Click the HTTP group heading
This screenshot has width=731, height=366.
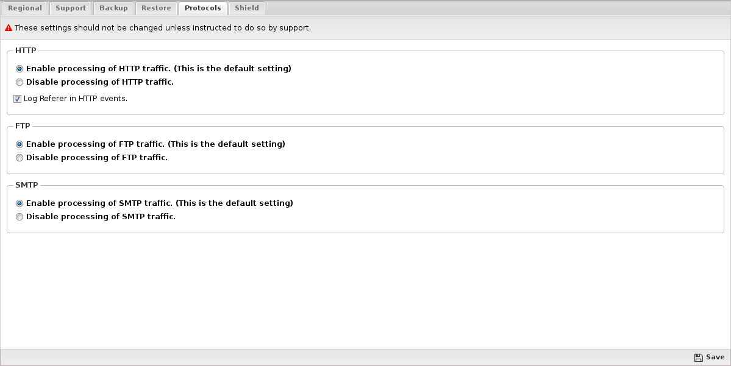point(26,51)
